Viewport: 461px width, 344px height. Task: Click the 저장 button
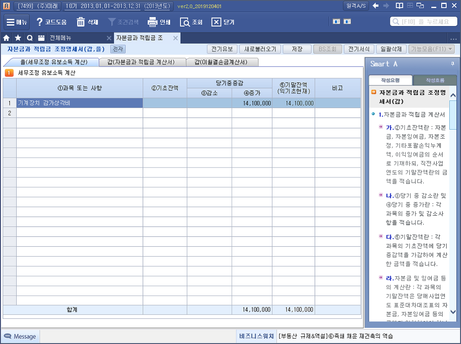(297, 49)
